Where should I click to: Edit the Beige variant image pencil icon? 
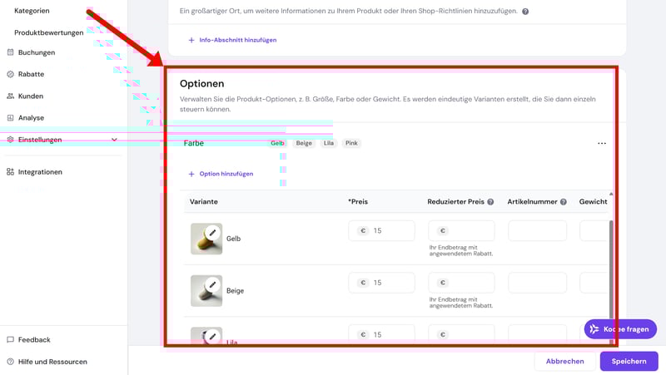pyautogui.click(x=212, y=284)
